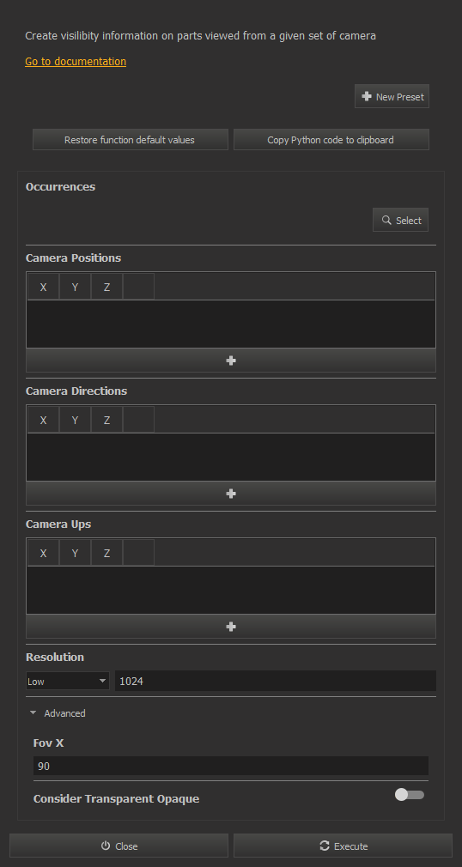This screenshot has width=462, height=867.
Task: Click Restore function default values
Action: [130, 140]
